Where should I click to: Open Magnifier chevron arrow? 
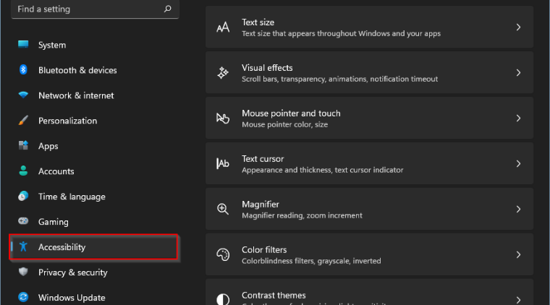(x=518, y=210)
